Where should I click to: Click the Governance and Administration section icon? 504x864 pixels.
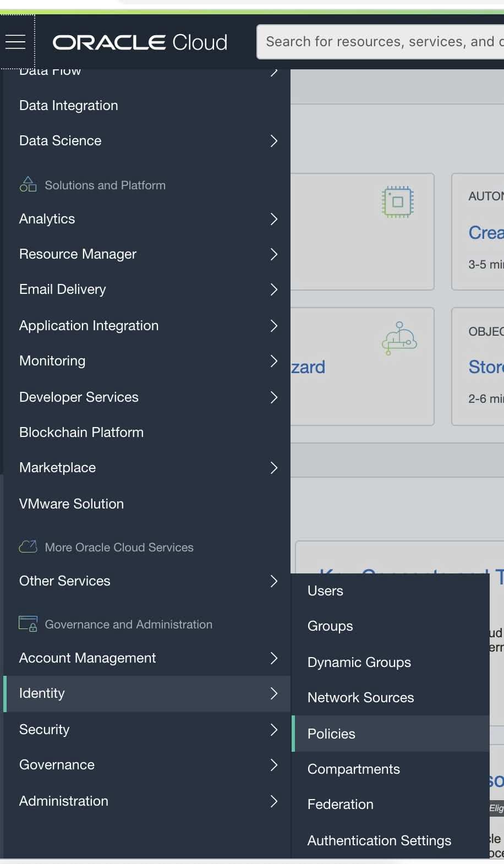[x=28, y=624]
